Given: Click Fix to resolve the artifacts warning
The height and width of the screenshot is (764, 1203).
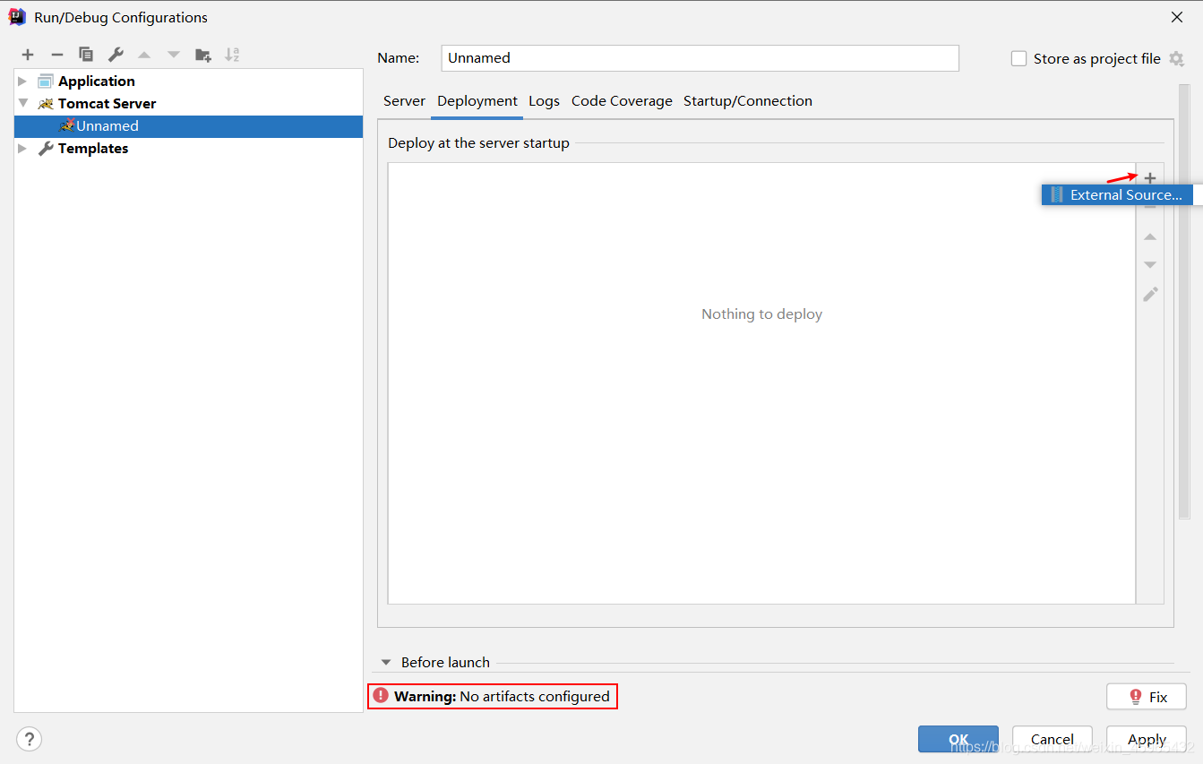Looking at the screenshot, I should (x=1147, y=696).
